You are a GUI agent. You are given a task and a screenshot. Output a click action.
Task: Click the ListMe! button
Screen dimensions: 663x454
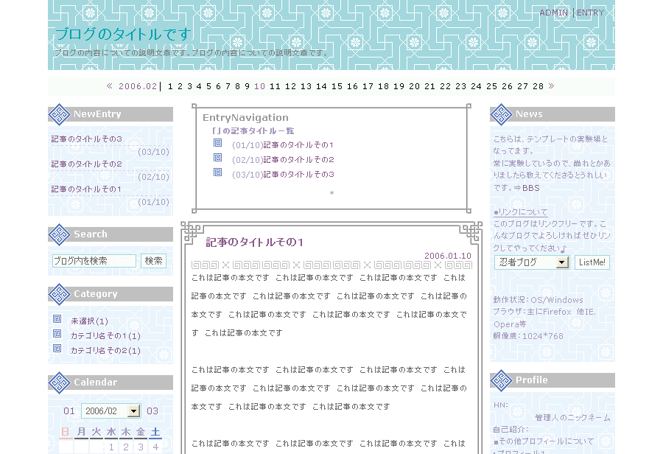(x=592, y=262)
